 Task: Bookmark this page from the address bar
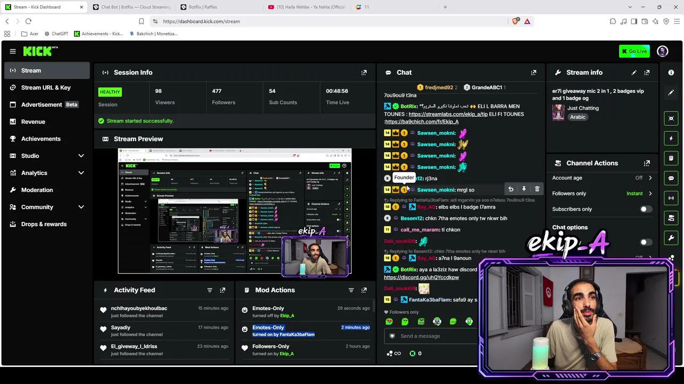pos(141,21)
